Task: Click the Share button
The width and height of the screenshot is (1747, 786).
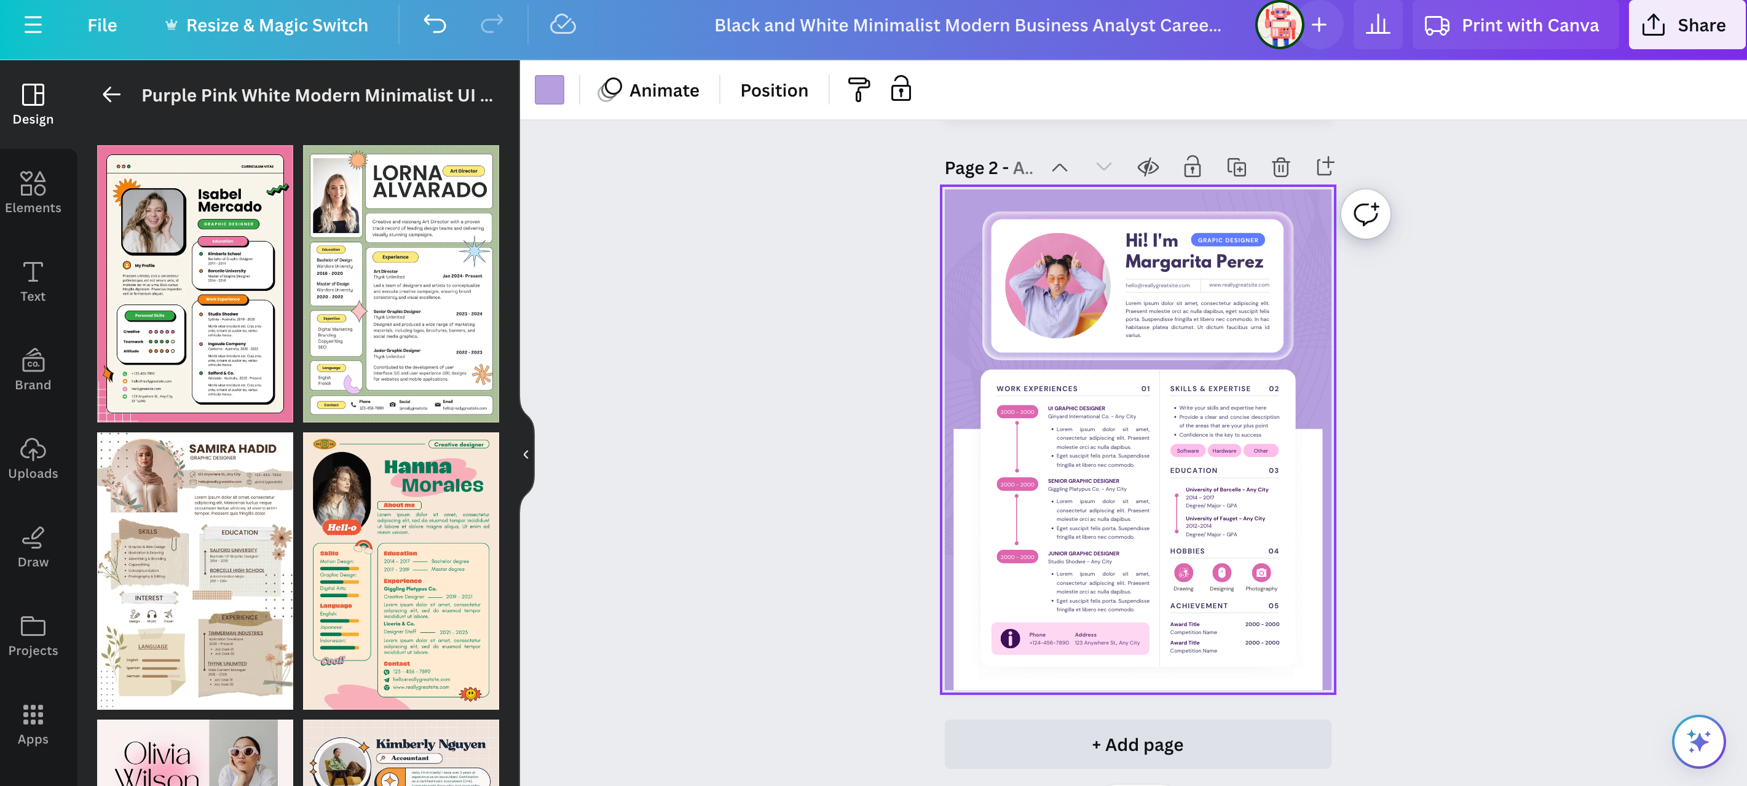Action: [x=1686, y=25]
